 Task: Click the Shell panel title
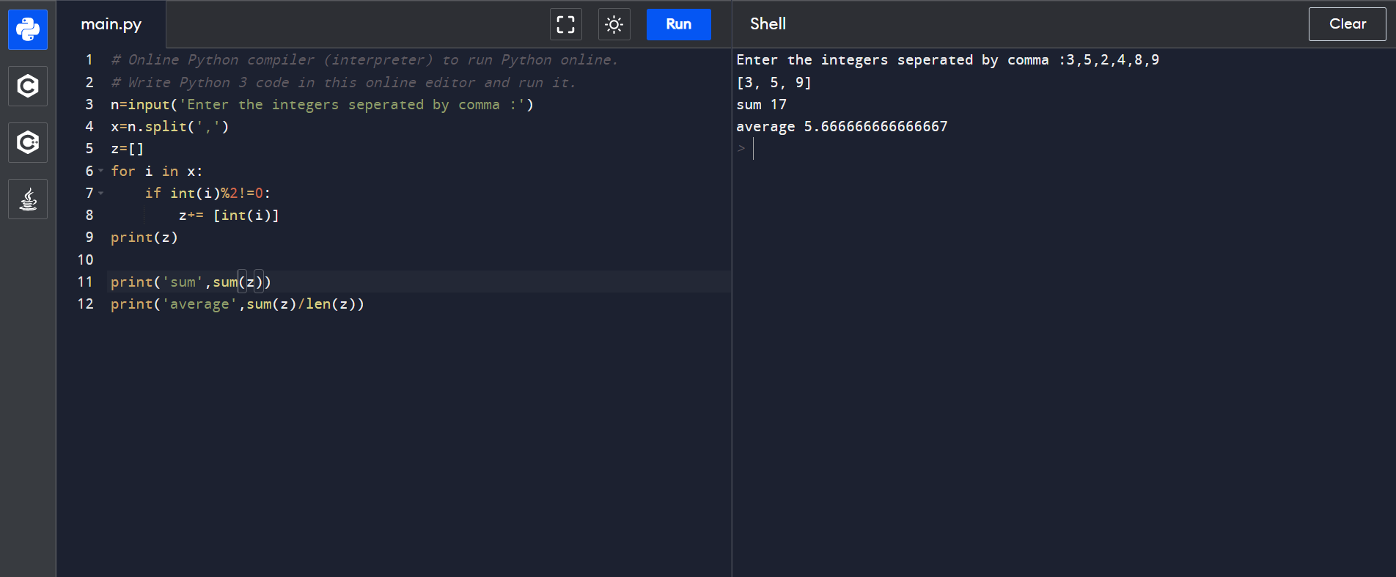(768, 24)
